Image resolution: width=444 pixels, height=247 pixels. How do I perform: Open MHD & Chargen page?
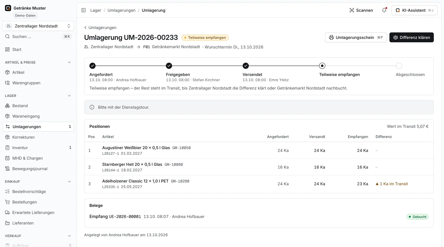point(38,158)
